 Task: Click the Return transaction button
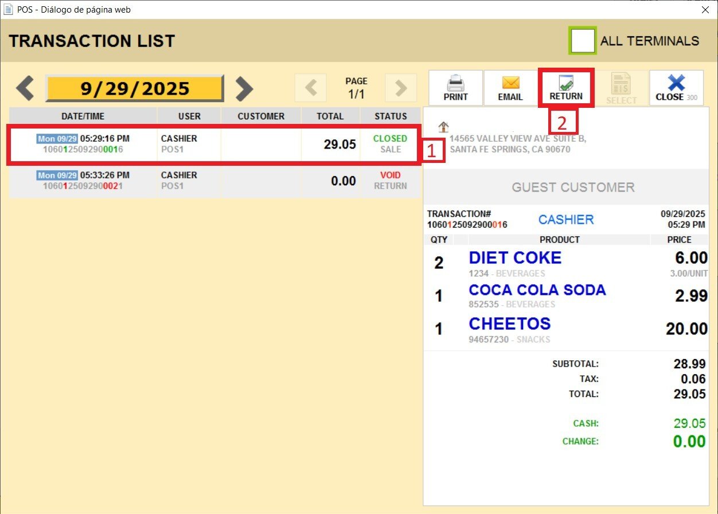565,88
